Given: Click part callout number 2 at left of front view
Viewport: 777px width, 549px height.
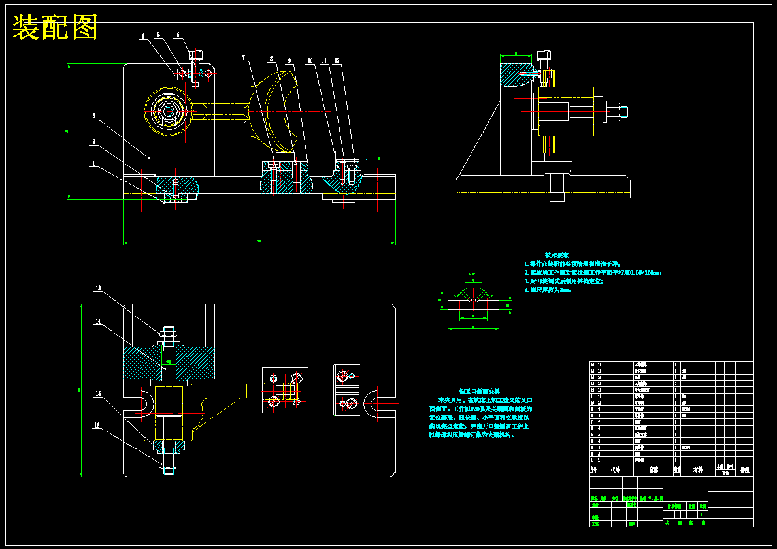Looking at the screenshot, I should coord(93,142).
